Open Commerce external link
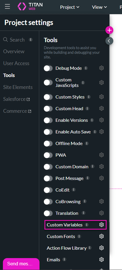 click(x=17, y=111)
